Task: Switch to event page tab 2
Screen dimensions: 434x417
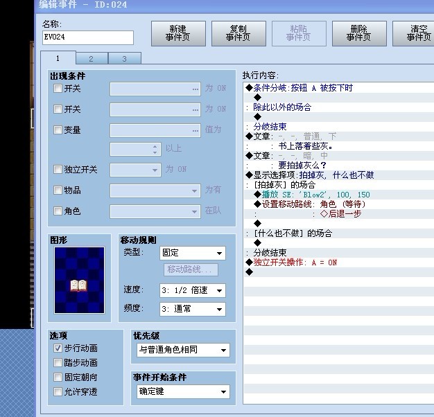Action: tap(92, 59)
